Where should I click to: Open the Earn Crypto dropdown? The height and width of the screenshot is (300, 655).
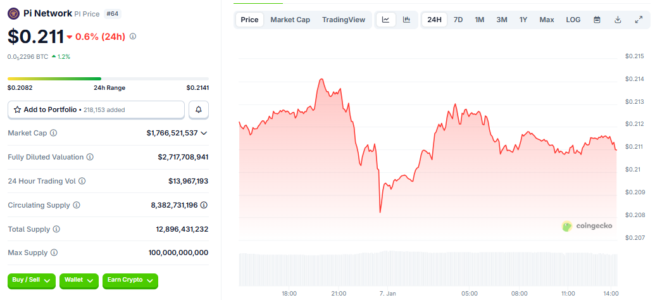tap(130, 281)
